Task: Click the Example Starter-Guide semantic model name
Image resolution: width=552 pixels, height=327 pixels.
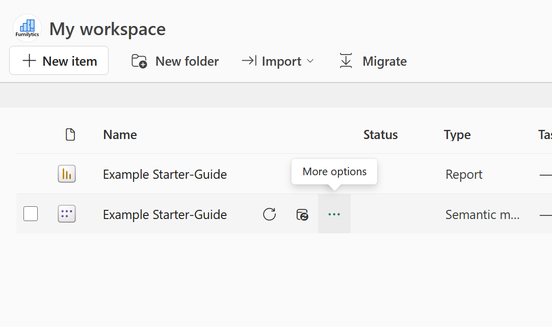Action: (x=165, y=214)
